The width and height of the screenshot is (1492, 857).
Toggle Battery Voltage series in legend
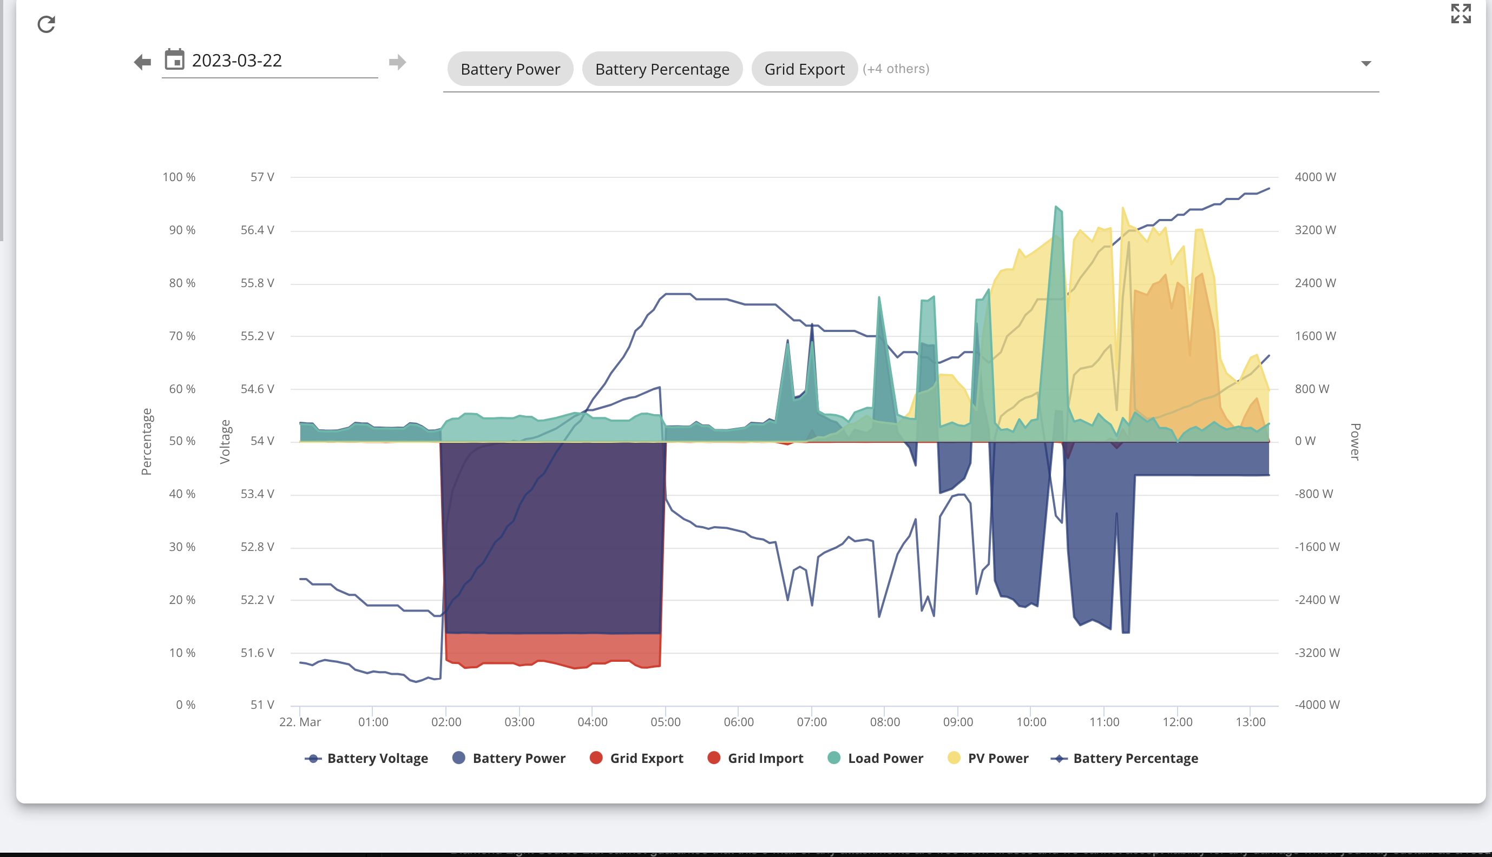[366, 758]
